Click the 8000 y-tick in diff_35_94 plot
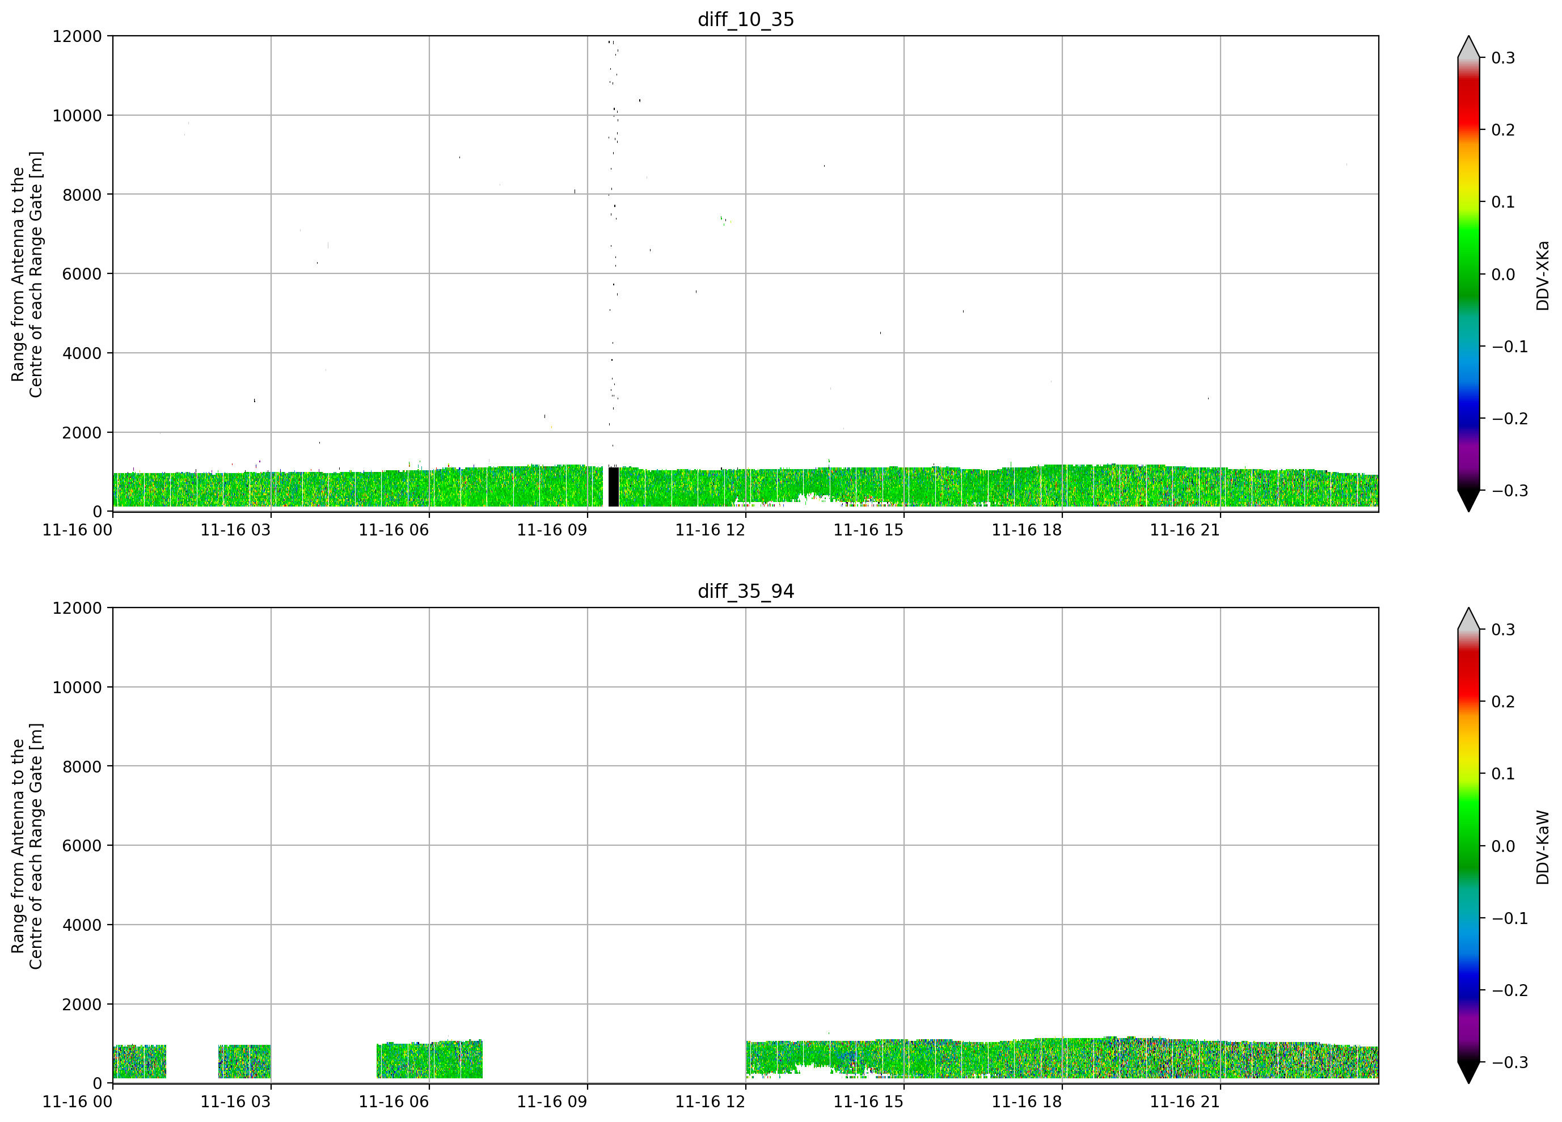The width and height of the screenshot is (1562, 1122). point(82,766)
